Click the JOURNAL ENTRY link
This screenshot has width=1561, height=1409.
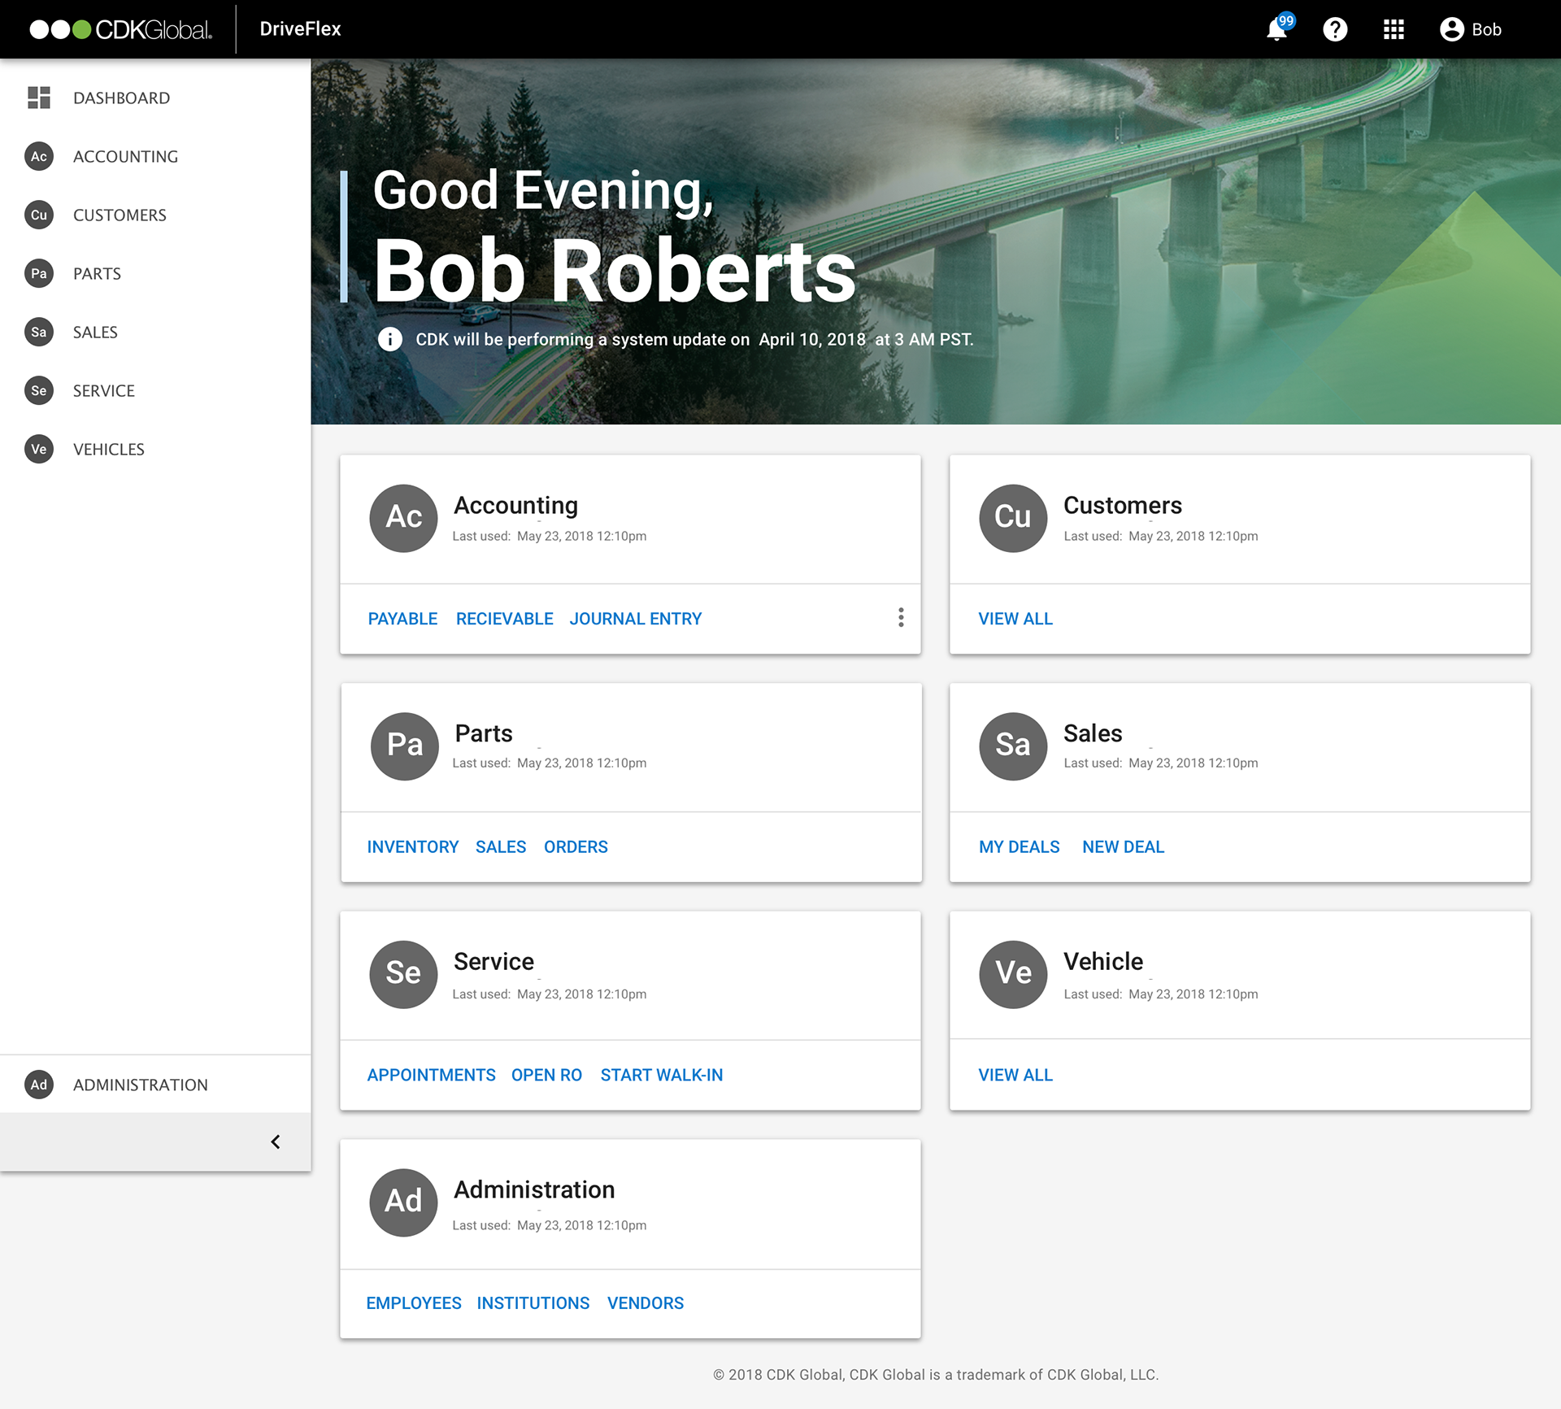(x=635, y=619)
